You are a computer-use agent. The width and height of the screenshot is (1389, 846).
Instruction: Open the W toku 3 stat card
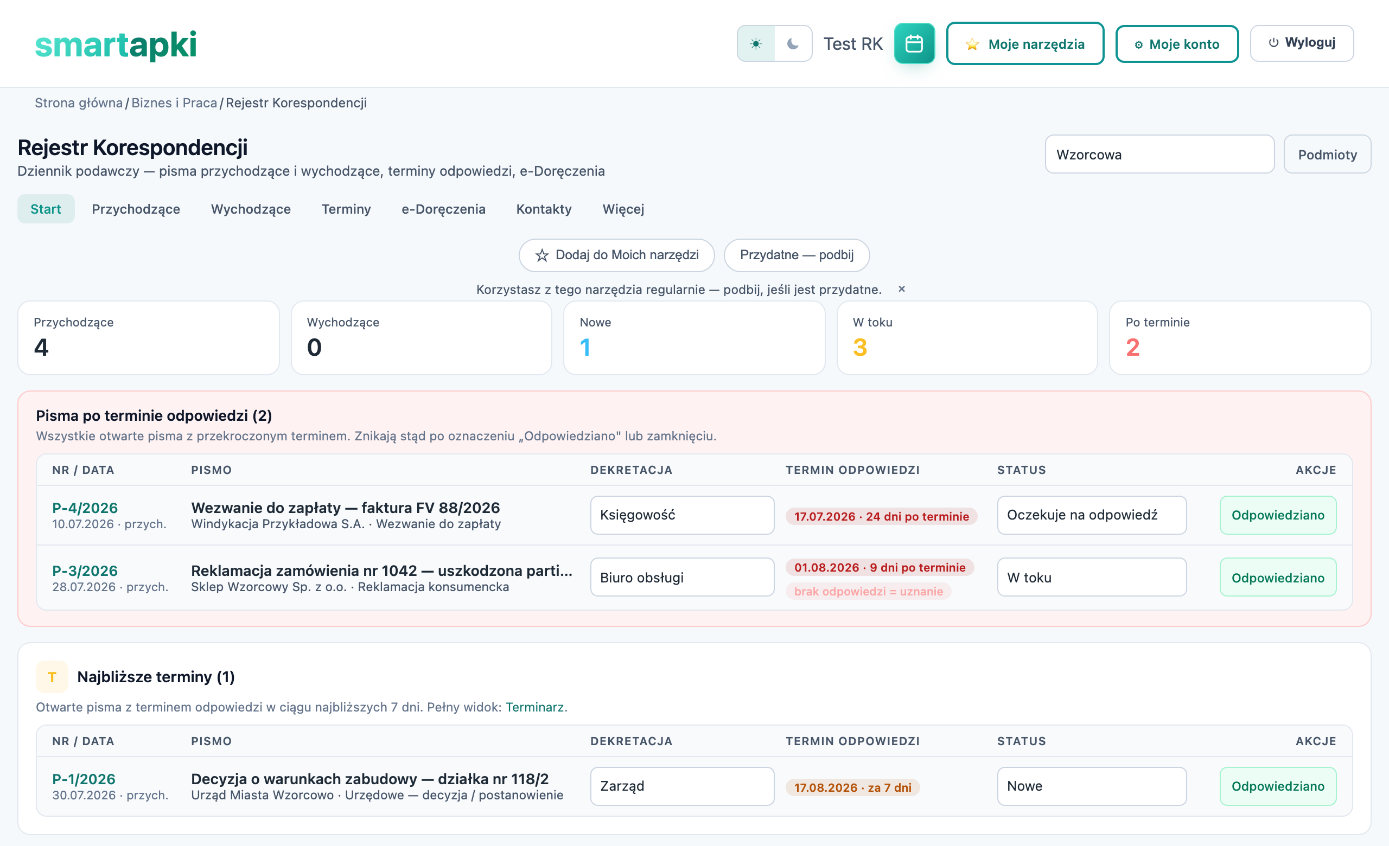tap(967, 338)
